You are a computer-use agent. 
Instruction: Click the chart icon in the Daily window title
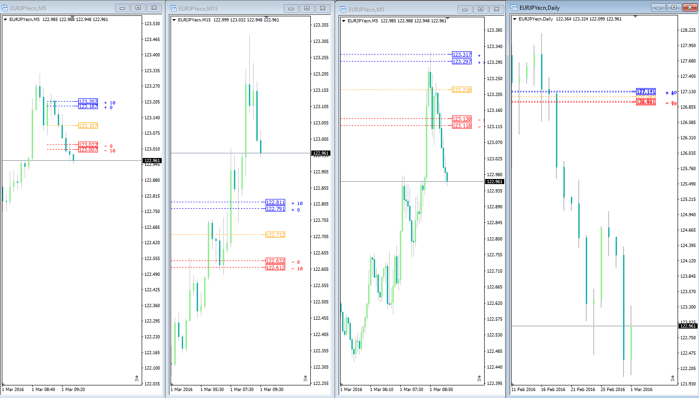point(514,7)
